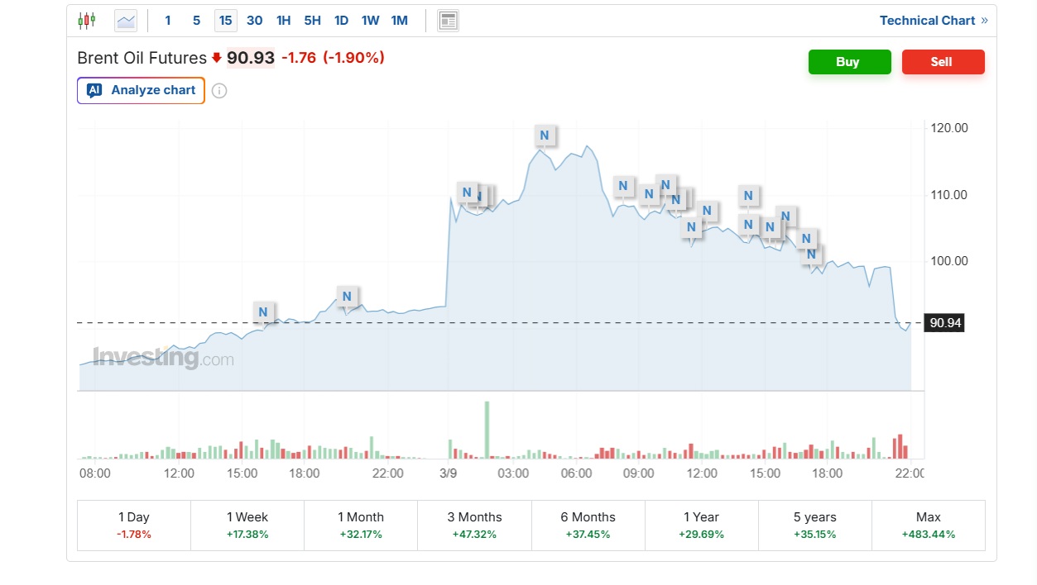1037x585 pixels.
Task: Switch to 30 minute interval
Action: (254, 21)
